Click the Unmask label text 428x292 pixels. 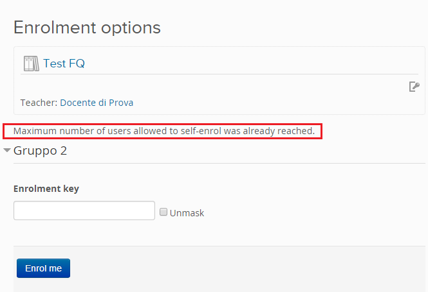(x=187, y=213)
